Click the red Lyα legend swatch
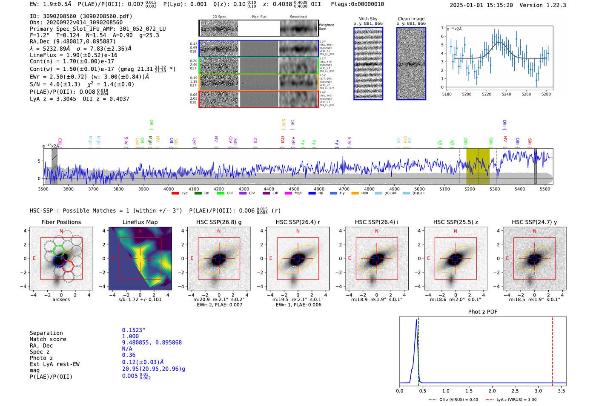Image resolution: width=596 pixels, height=406 pixels. 175,193
